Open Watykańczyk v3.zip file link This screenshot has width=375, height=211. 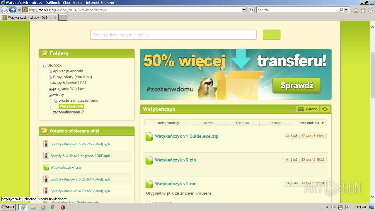[x=175, y=160]
